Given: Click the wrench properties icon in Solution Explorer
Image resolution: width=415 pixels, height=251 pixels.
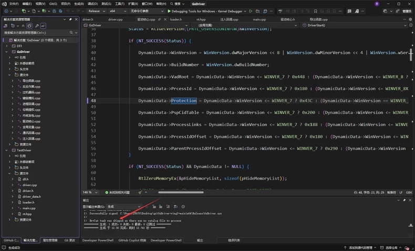Looking at the screenshot, I should [37, 26].
